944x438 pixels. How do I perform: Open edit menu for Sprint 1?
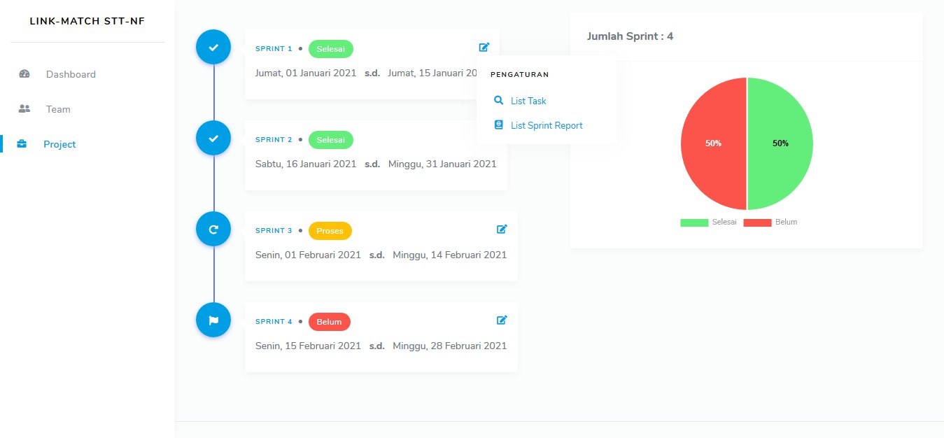[484, 47]
